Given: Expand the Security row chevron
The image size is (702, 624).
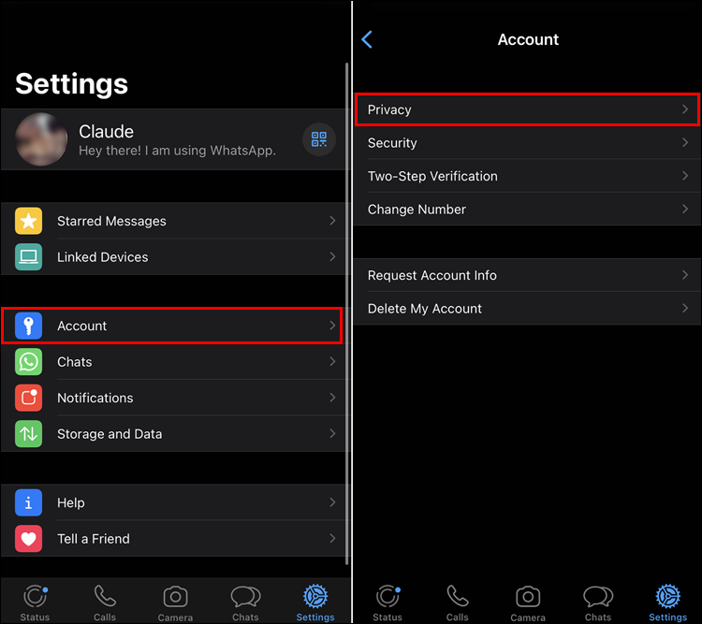Looking at the screenshot, I should click(x=685, y=142).
